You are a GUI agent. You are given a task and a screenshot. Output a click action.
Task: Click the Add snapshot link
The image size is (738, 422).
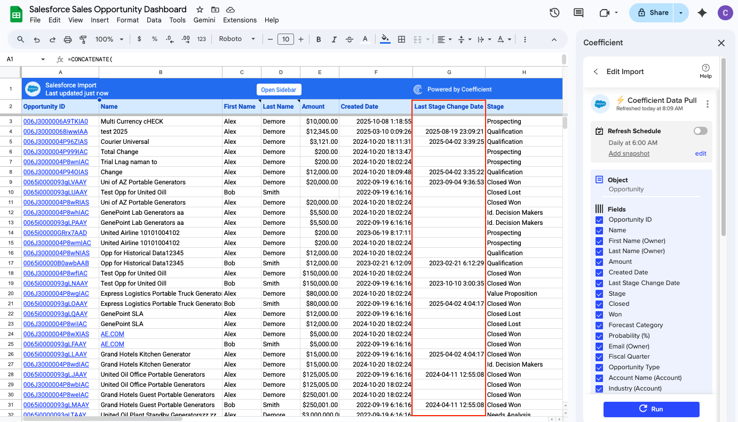point(629,153)
